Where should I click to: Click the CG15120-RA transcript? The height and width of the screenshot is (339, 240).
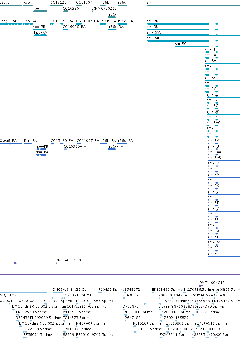pos(57,24)
